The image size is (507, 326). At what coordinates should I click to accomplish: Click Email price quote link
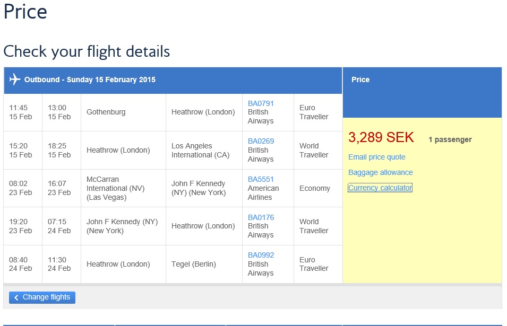(x=377, y=157)
